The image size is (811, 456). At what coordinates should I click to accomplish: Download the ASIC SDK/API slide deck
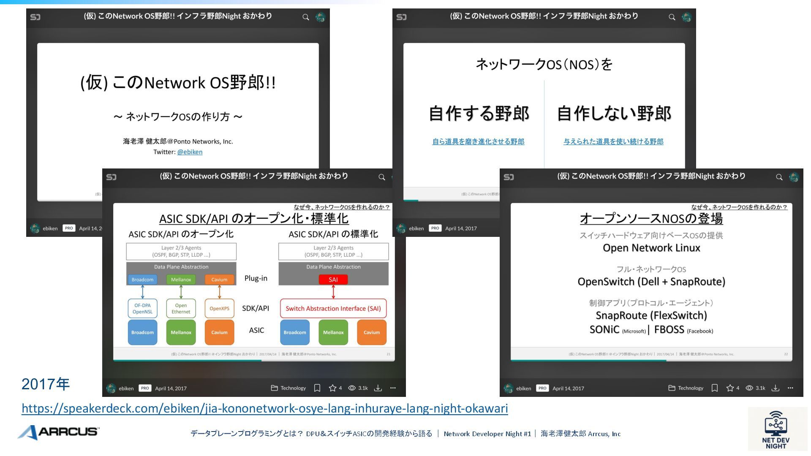tap(378, 388)
